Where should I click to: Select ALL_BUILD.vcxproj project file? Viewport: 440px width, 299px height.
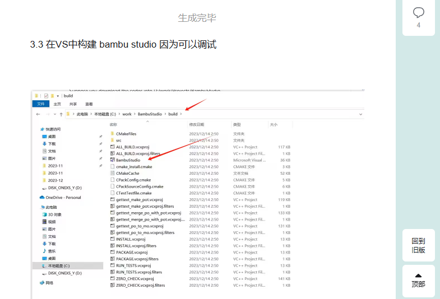(132, 147)
